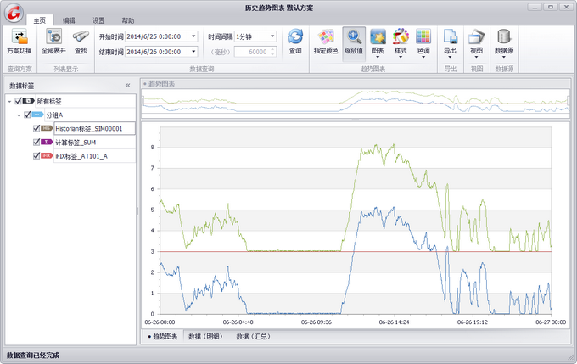The height and width of the screenshot is (364, 577).
Task: Open the 开始时间 date dropdown
Action: 193,36
